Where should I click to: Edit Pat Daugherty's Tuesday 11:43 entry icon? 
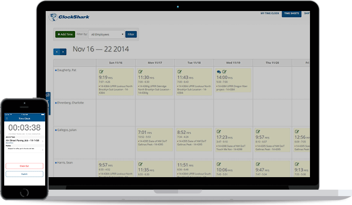180,71
